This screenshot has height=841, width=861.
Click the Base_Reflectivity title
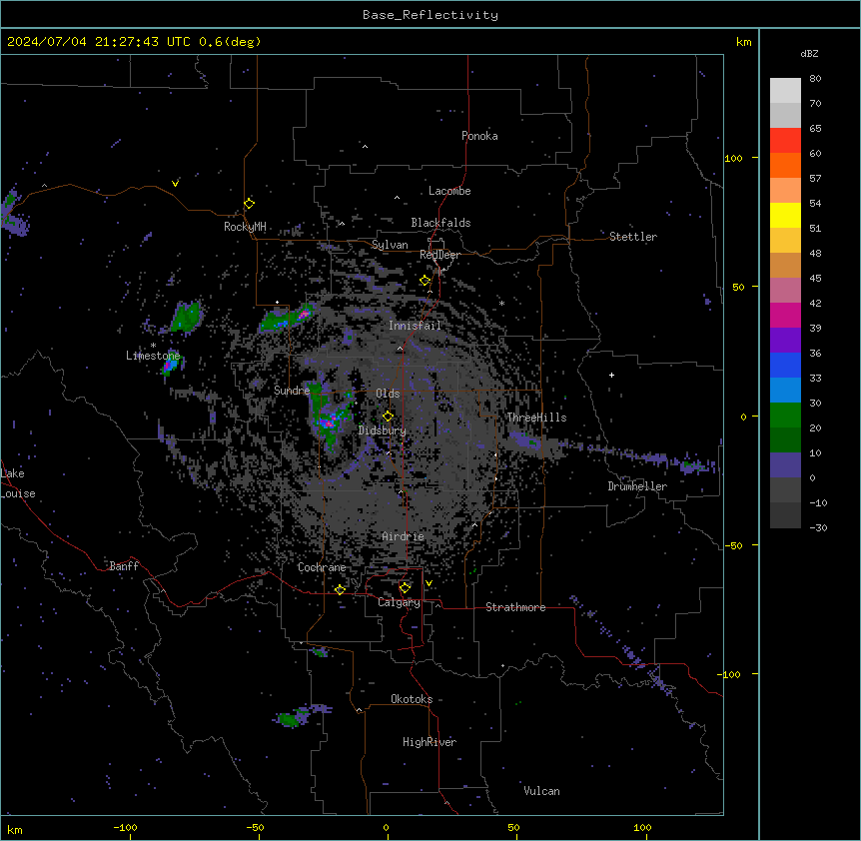pos(430,15)
